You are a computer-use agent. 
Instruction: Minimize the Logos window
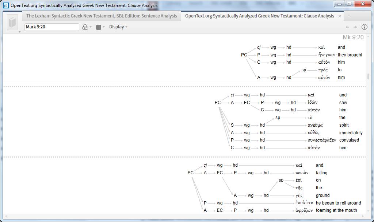pos(339,4)
